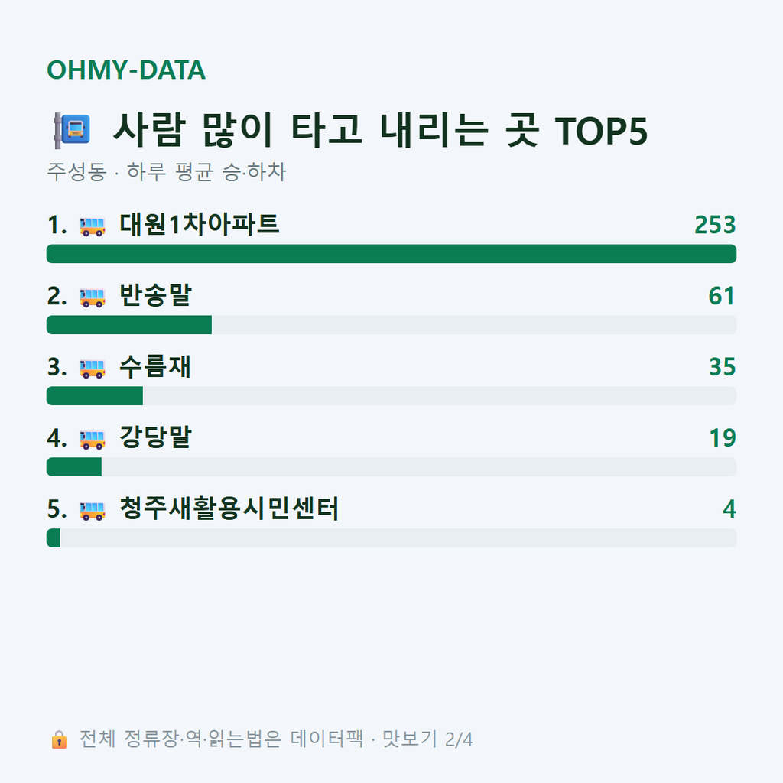
Task: Click the bus icon next to 대원1차아파트
Action: [93, 226]
